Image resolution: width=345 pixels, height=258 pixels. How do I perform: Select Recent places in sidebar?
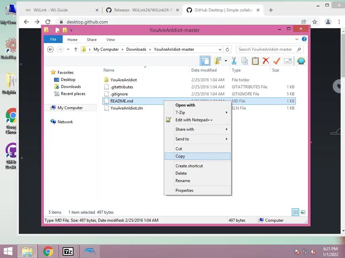tap(73, 94)
